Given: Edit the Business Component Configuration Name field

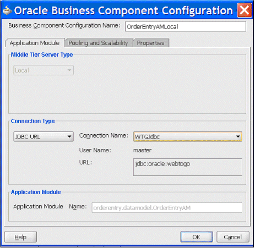Looking at the screenshot, I should point(186,26).
